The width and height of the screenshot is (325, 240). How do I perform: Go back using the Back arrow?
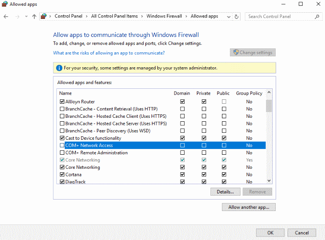(x=6, y=17)
